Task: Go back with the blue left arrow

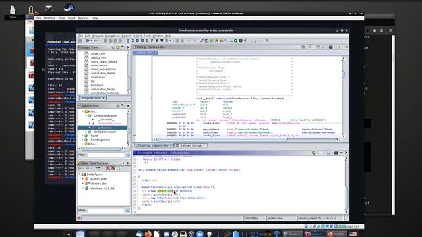Action: click(x=88, y=41)
